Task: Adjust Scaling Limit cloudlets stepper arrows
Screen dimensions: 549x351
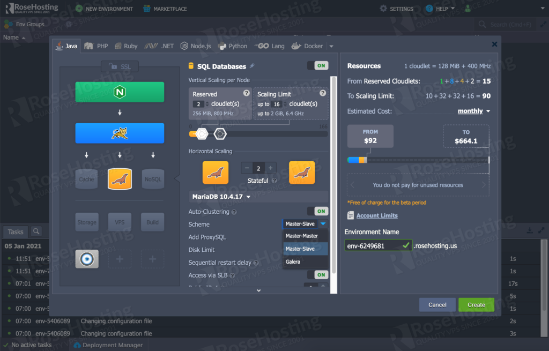Action: [x=285, y=104]
